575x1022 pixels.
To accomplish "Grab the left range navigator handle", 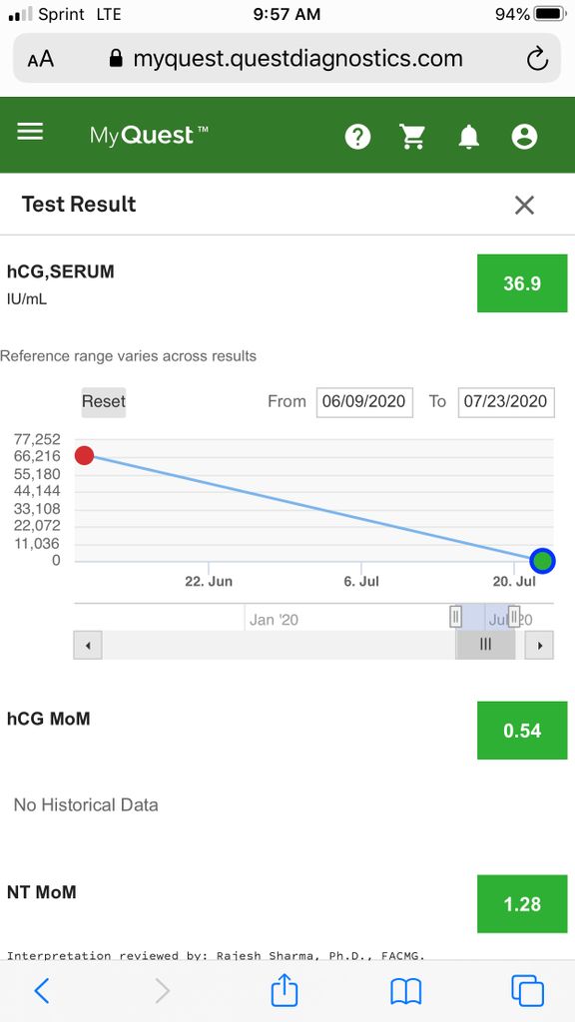I will (x=455, y=615).
